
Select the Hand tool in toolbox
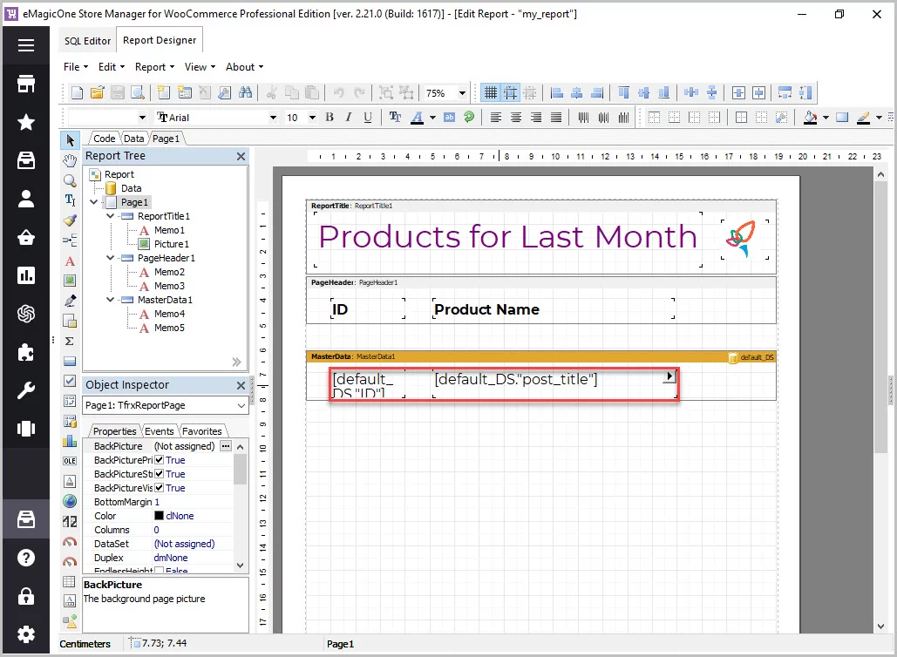pos(70,160)
